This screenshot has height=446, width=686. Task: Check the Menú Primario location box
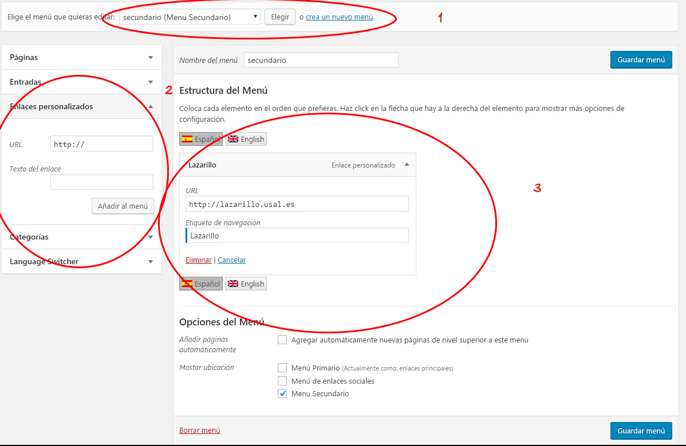tap(282, 368)
